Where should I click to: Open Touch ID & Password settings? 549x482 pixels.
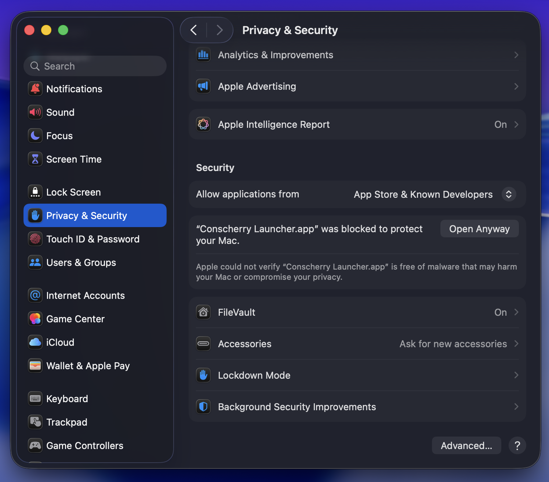pos(95,239)
